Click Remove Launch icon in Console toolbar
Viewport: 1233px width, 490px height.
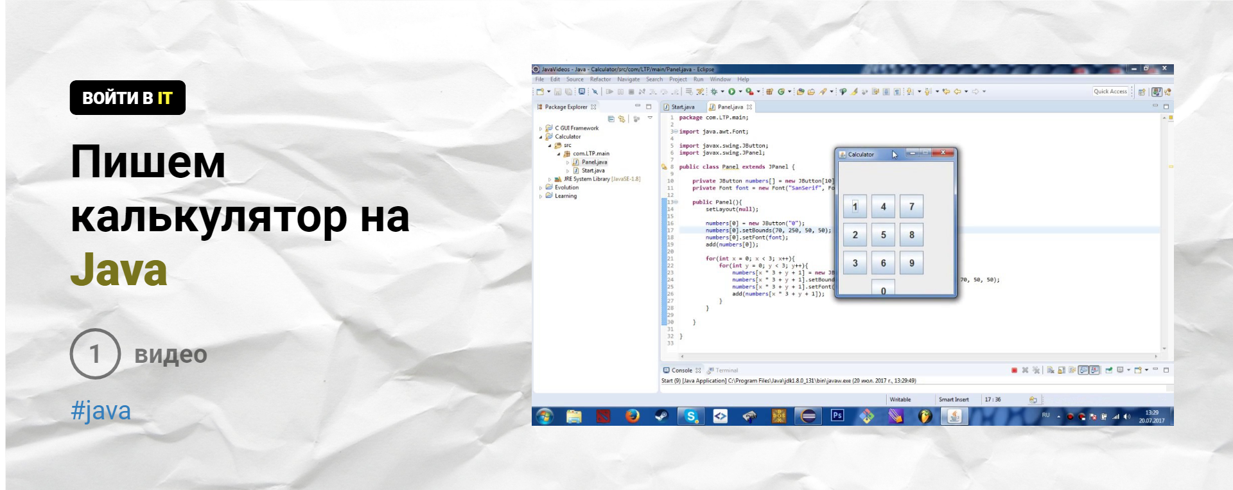coord(1025,371)
